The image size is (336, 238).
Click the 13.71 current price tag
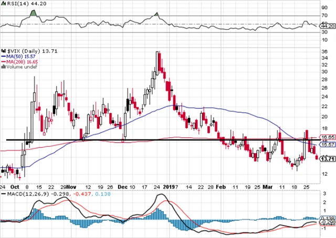(x=327, y=159)
